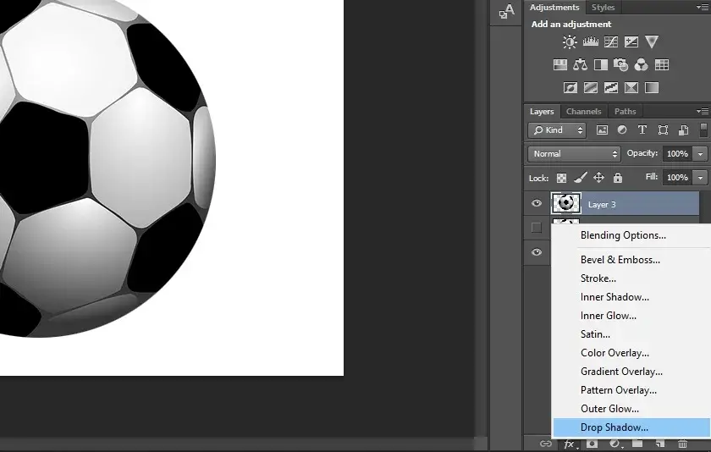Switch to the Channels tab

pyautogui.click(x=583, y=112)
